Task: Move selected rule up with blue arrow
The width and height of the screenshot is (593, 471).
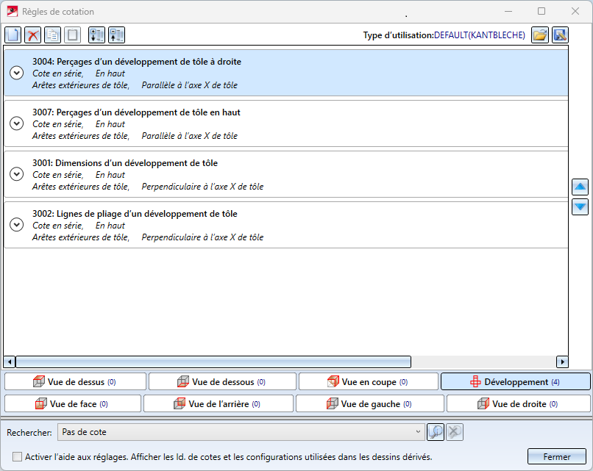Action: (x=580, y=187)
